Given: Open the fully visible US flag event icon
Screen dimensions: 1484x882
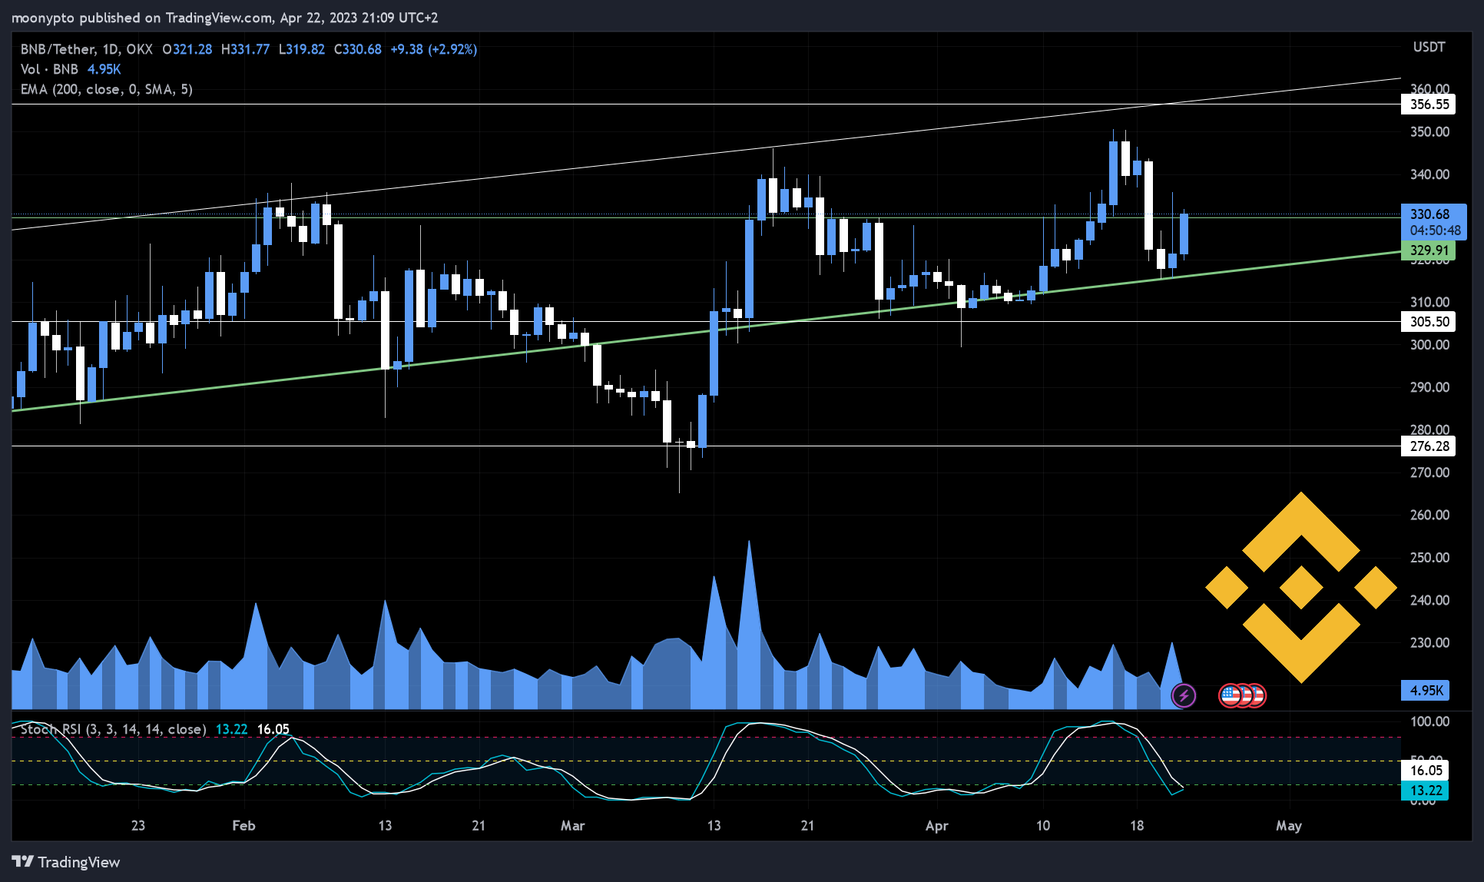Looking at the screenshot, I should coord(1231,696).
